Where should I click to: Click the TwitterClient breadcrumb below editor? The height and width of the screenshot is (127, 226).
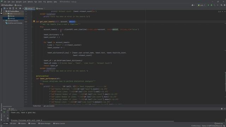click(37, 106)
